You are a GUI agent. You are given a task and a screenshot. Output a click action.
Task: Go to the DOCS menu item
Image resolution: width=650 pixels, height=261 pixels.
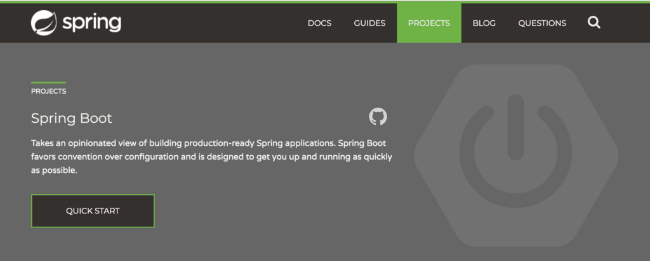(319, 23)
